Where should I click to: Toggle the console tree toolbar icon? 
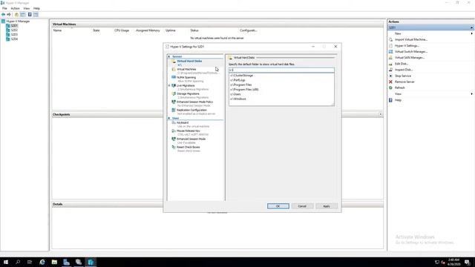(23, 15)
